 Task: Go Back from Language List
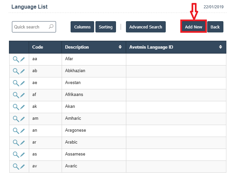[x=215, y=27]
